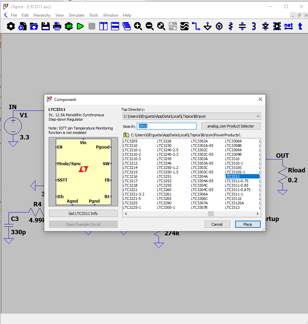Select the Draw Wire tool
This screenshot has width=308, height=324.
point(196,26)
